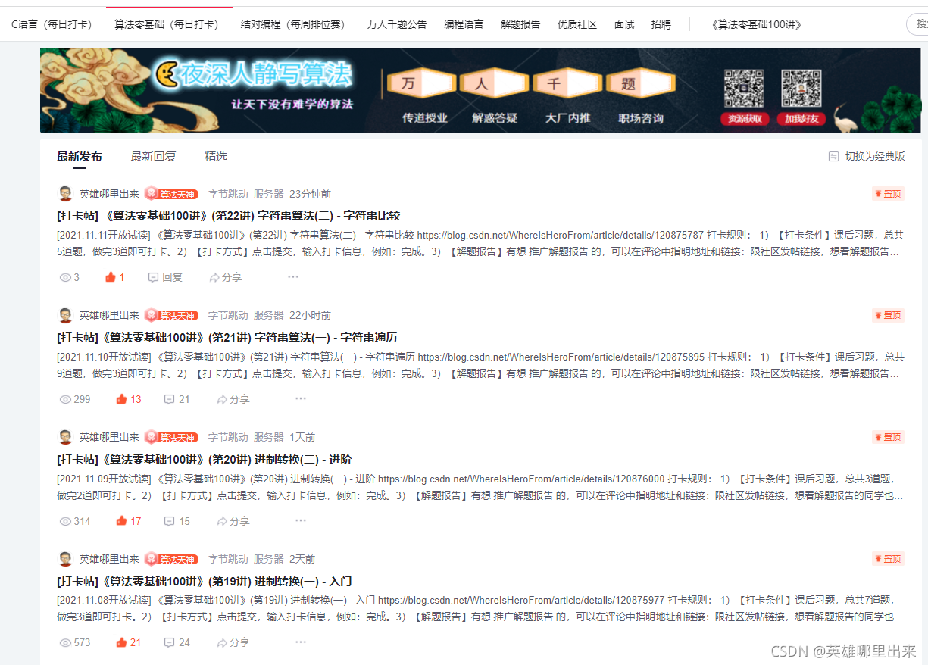Screen dimensions: 928x665
Task: Like the post with 17 likes
Action: [129, 521]
